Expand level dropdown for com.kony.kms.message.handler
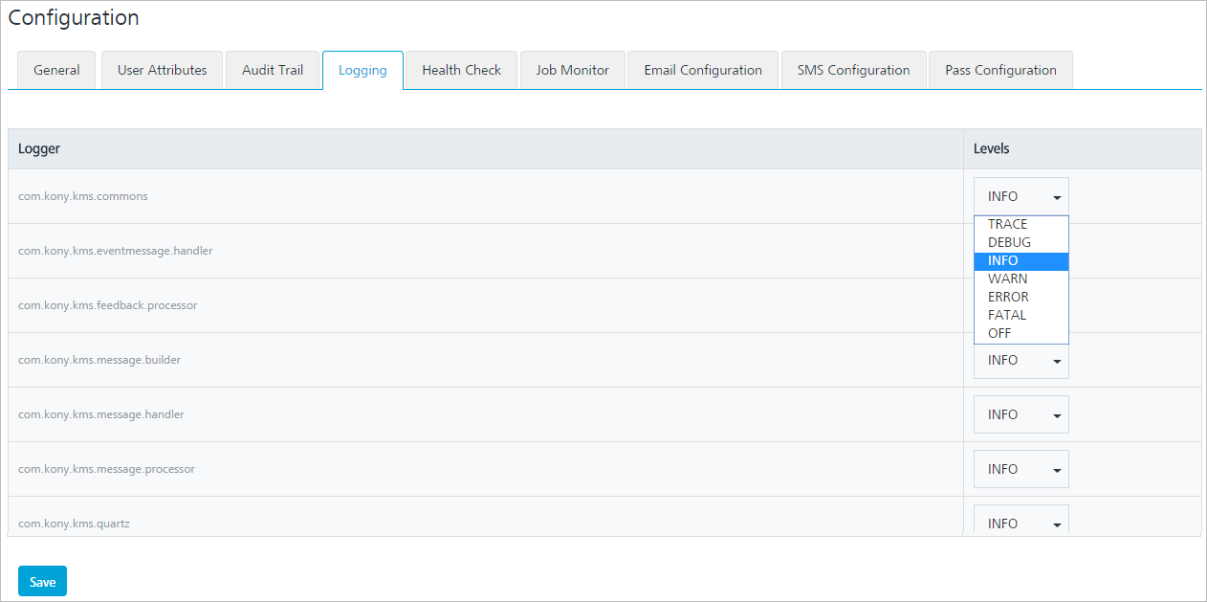This screenshot has width=1207, height=602. 1020,414
